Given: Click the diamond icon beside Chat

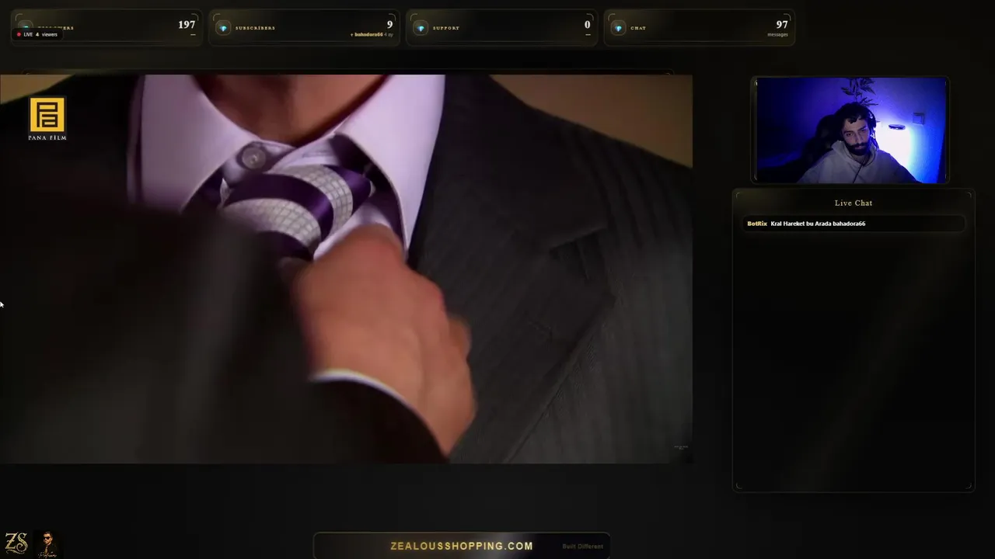Looking at the screenshot, I should (x=618, y=28).
